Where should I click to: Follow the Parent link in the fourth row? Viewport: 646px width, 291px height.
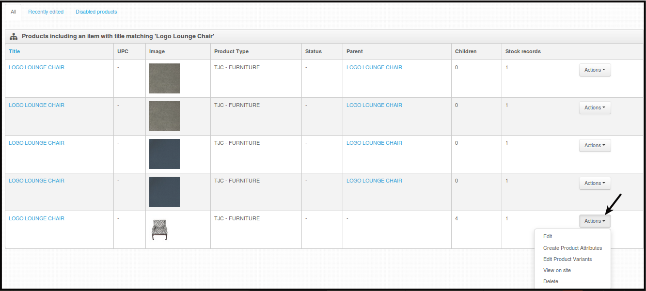[x=374, y=181]
